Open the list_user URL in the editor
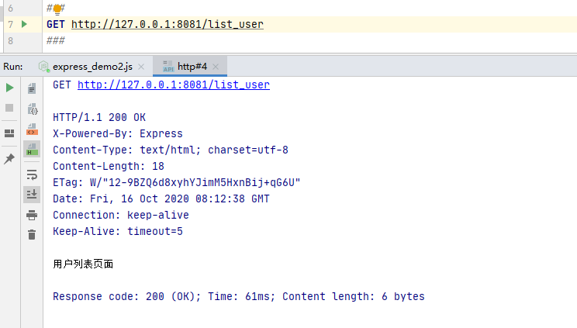Screen dimensions: 577x328 tap(167, 24)
